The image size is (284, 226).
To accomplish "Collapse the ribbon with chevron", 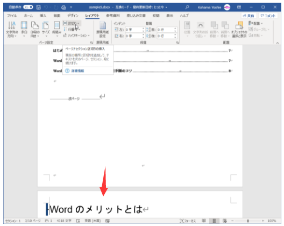I will [x=278, y=43].
